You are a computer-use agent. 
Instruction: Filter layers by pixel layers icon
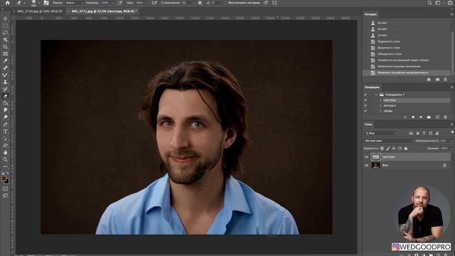[x=411, y=133]
